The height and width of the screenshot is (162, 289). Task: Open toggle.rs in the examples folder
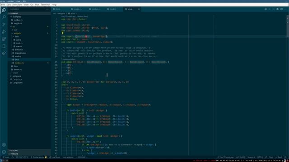coord(29,23)
